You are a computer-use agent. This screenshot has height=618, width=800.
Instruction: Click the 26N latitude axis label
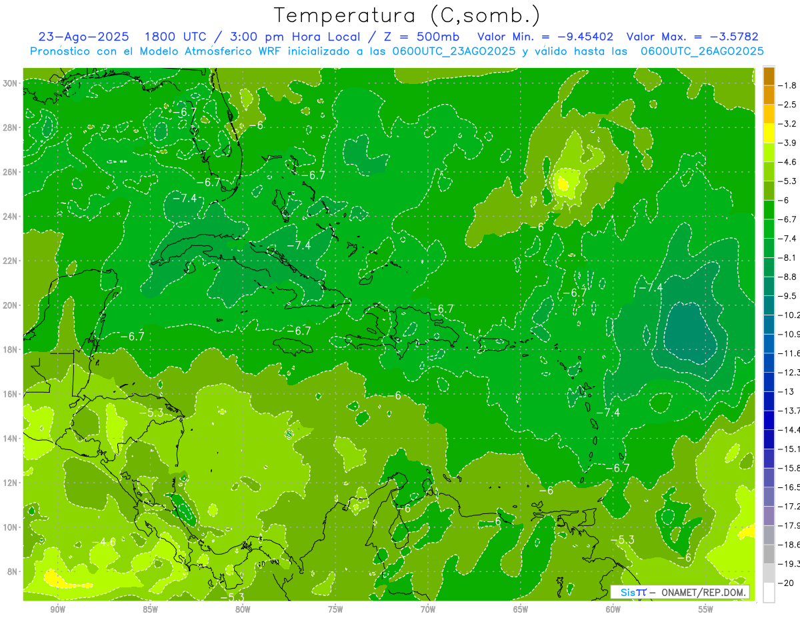[11, 172]
